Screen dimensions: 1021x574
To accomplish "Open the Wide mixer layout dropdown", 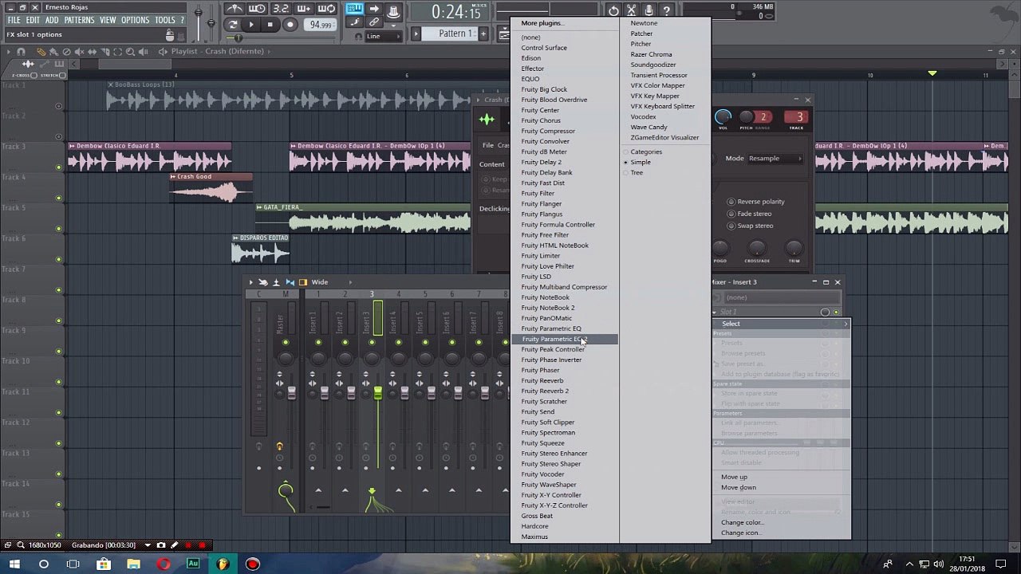I will tap(330, 282).
